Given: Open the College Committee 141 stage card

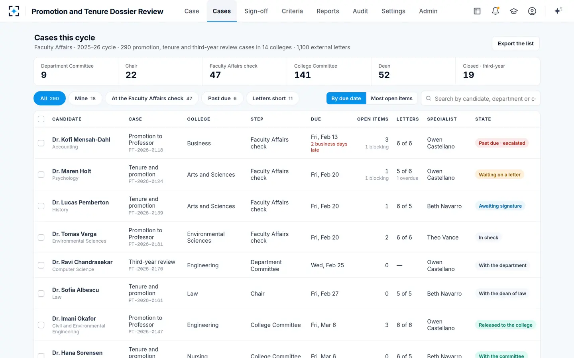Looking at the screenshot, I should click(x=329, y=71).
